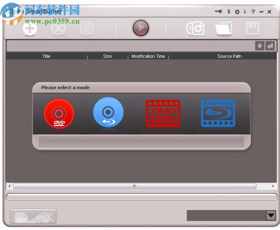
Task: Save project with the floppy disk icon
Action: pos(252,28)
